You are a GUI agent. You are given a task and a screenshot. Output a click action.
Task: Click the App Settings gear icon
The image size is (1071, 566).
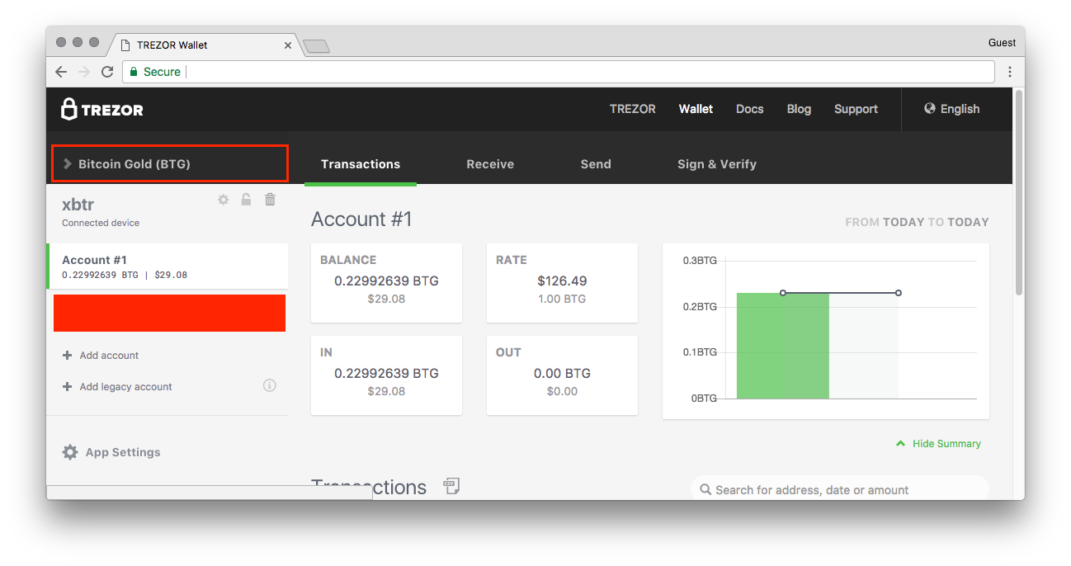coord(70,452)
